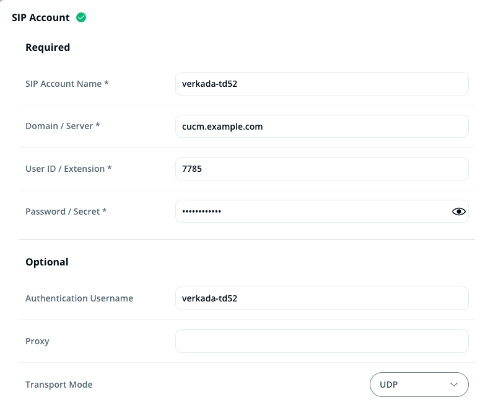Select the User ID / Extension input
Screen dimensions: 493x410
(321, 169)
